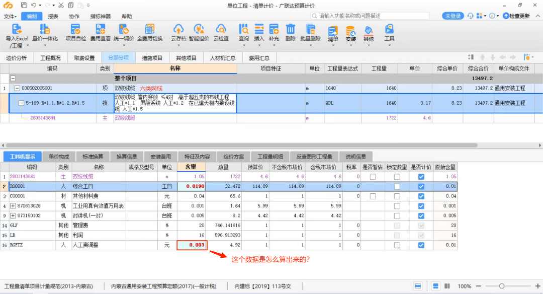The image size is (543, 294).
Task: Collapse the 整个项目 root node
Action: coord(13,79)
